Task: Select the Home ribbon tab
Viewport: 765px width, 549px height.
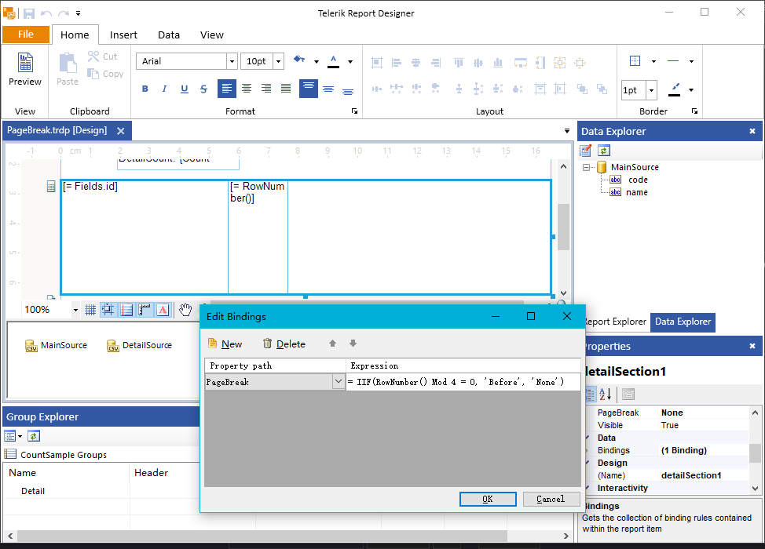Action: click(75, 35)
